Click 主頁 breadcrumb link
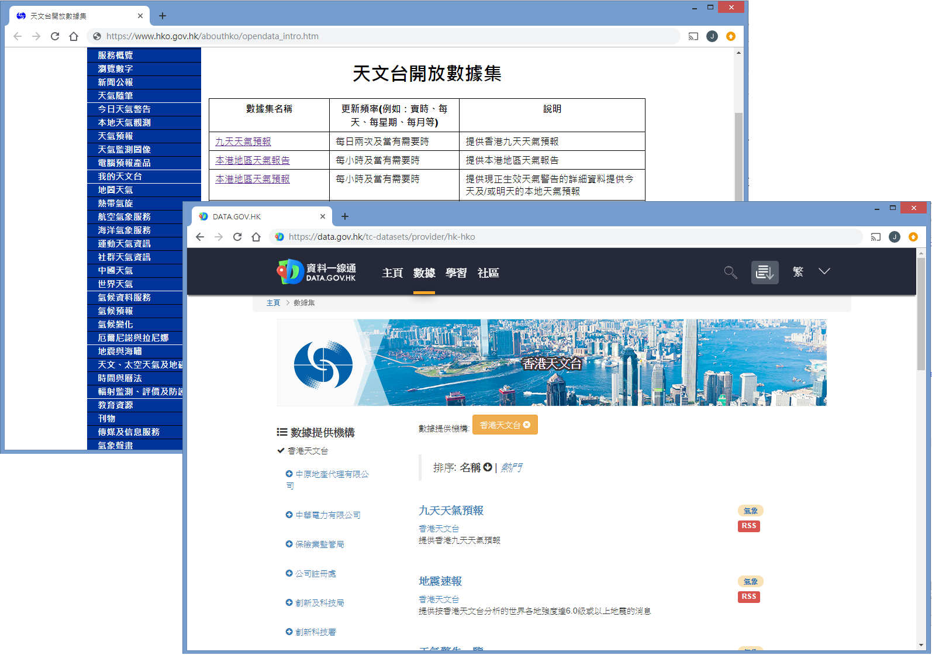Image resolution: width=932 pixels, height=655 pixels. click(273, 303)
